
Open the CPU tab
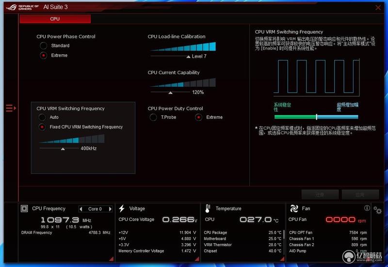[x=55, y=19]
